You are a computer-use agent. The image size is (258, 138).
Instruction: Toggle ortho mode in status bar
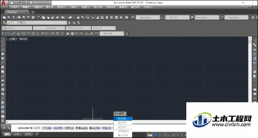169,135
